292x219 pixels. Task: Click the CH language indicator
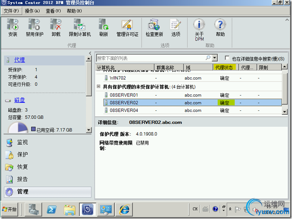[x=195, y=209]
